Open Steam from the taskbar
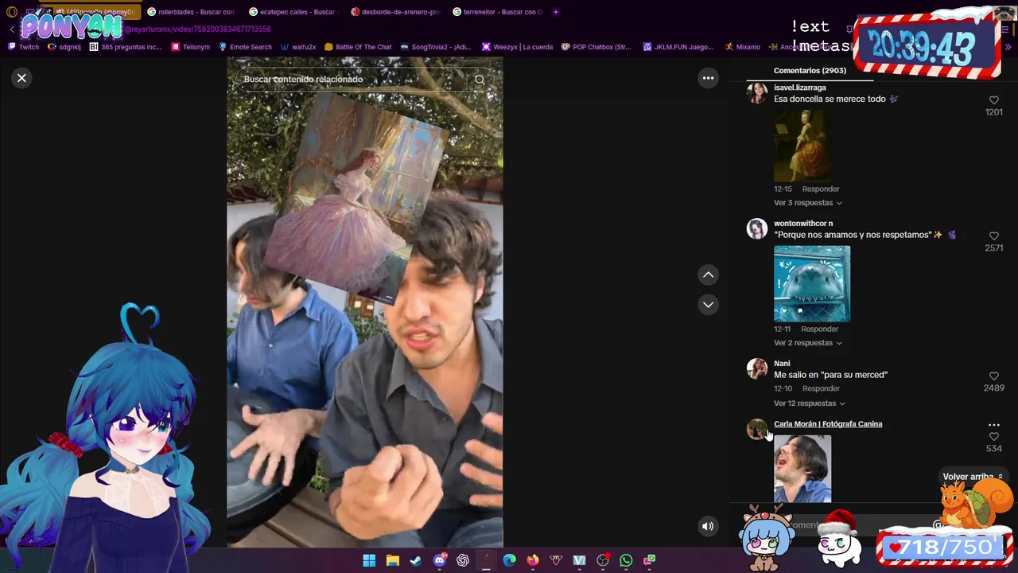 [416, 560]
